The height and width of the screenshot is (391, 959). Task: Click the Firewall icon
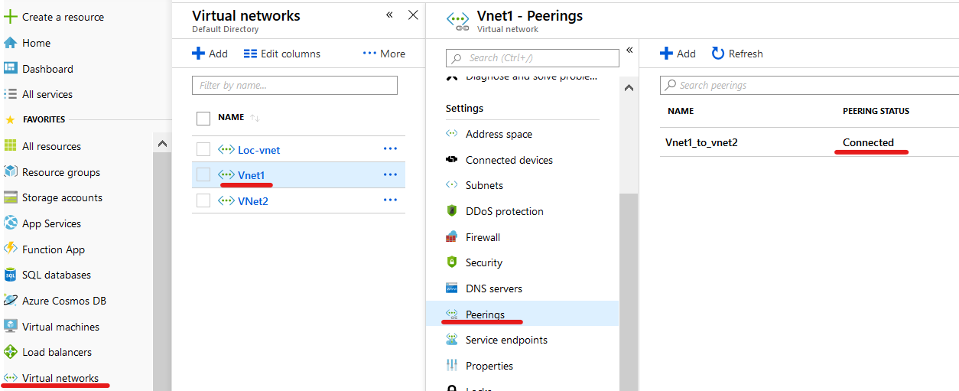[452, 237]
